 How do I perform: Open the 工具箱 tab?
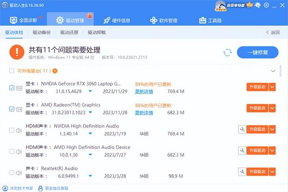click(x=211, y=20)
